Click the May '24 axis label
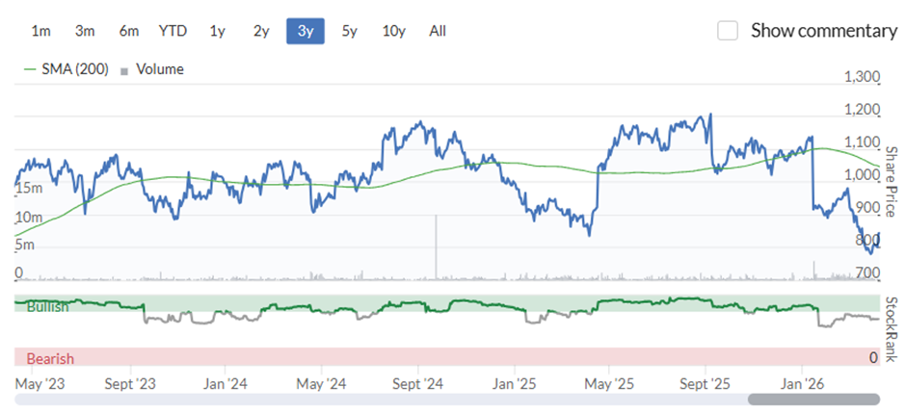The height and width of the screenshot is (413, 906). click(x=321, y=383)
